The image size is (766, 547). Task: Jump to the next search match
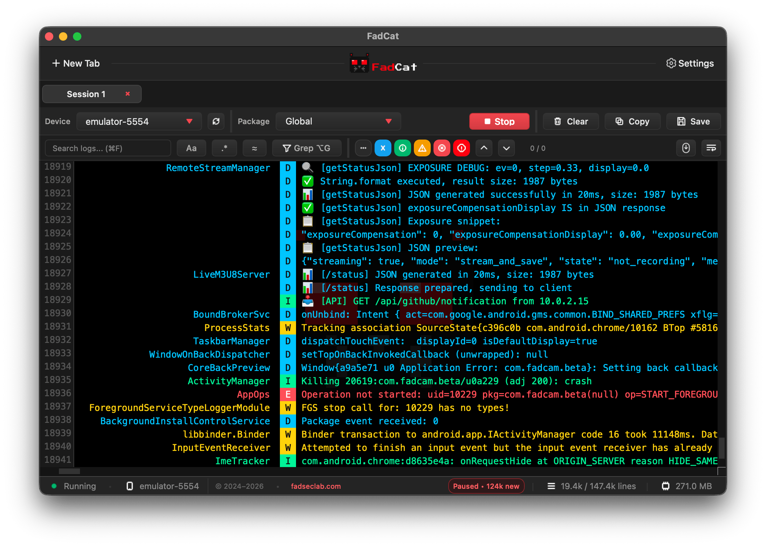pyautogui.click(x=506, y=148)
